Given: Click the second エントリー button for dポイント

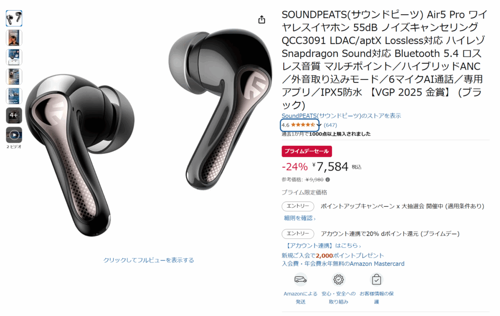Looking at the screenshot, I should [x=298, y=234].
